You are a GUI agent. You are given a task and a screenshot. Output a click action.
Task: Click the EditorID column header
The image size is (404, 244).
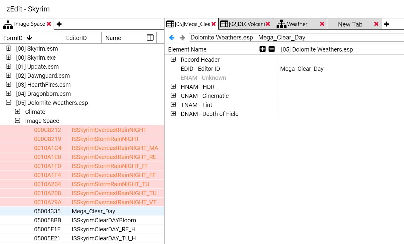pos(82,38)
